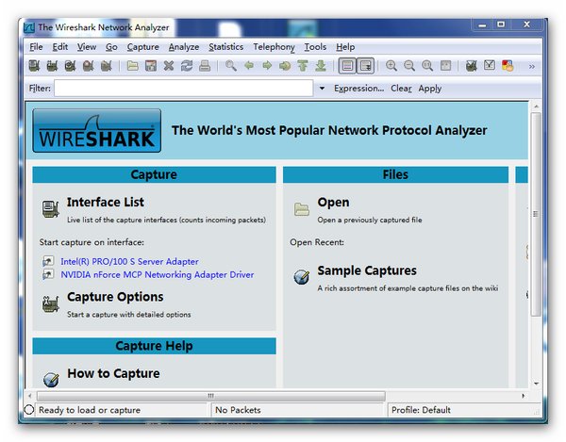Image resolution: width=566 pixels, height=442 pixels.
Task: Open Find Packet with magnifier toolbar icon
Action: click(231, 66)
